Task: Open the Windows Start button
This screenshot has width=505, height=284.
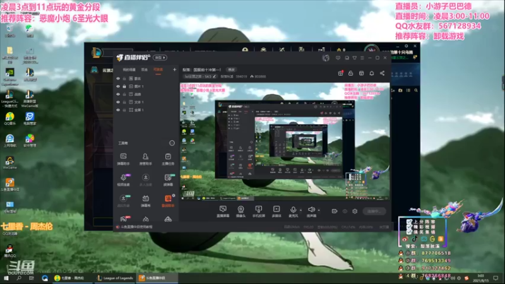Action: pos(6,278)
